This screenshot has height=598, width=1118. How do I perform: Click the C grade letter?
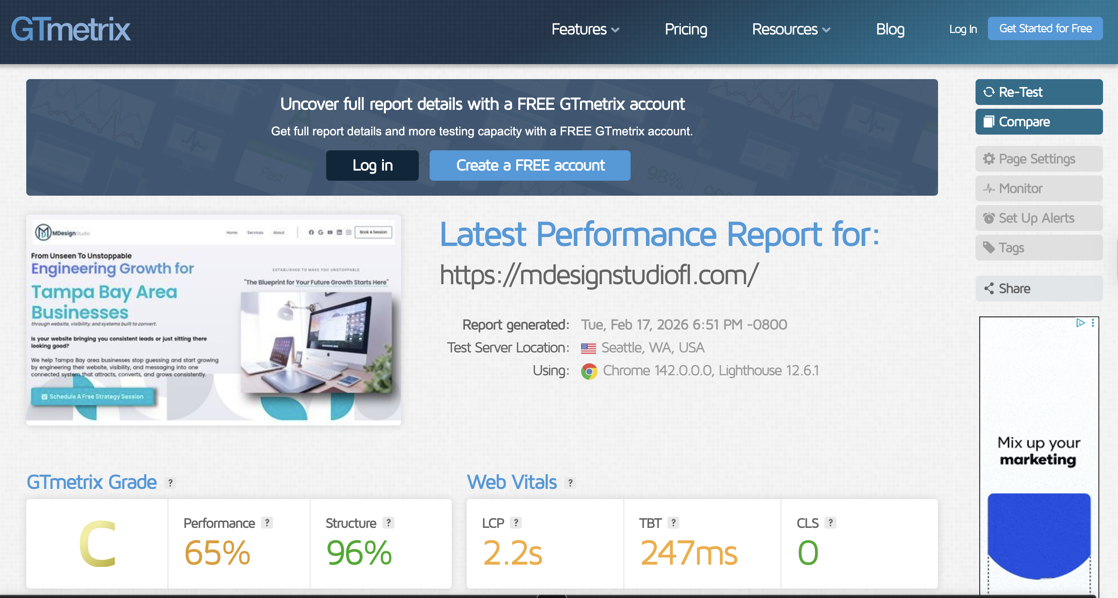pyautogui.click(x=97, y=543)
